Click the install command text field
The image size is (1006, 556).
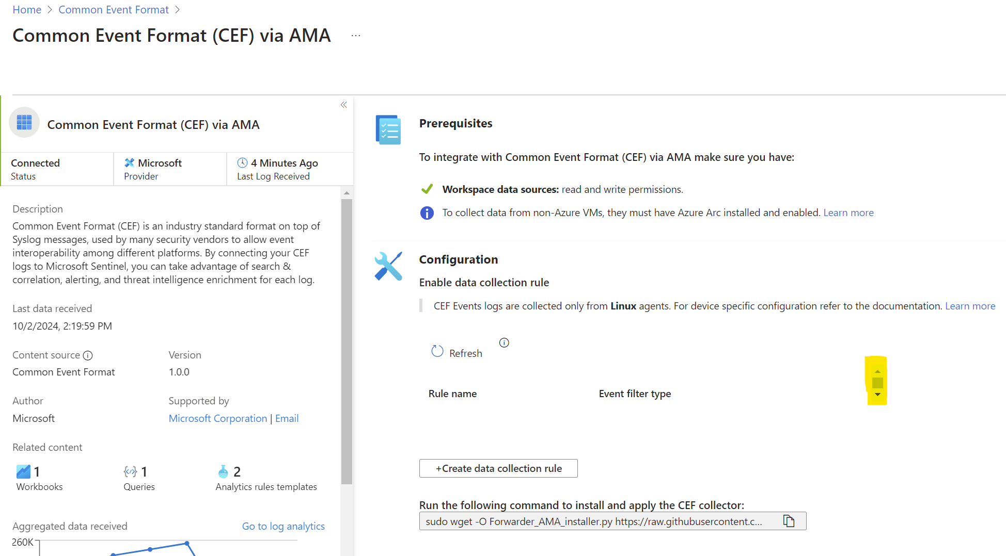pyautogui.click(x=594, y=521)
